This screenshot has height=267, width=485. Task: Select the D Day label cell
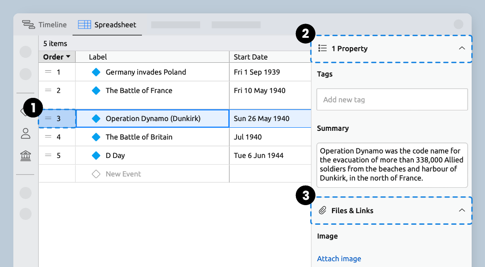[x=152, y=155]
